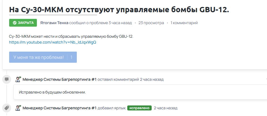
Task: Click the checkmark icon in the ЗАКРЫТА badge
Action: (14, 23)
